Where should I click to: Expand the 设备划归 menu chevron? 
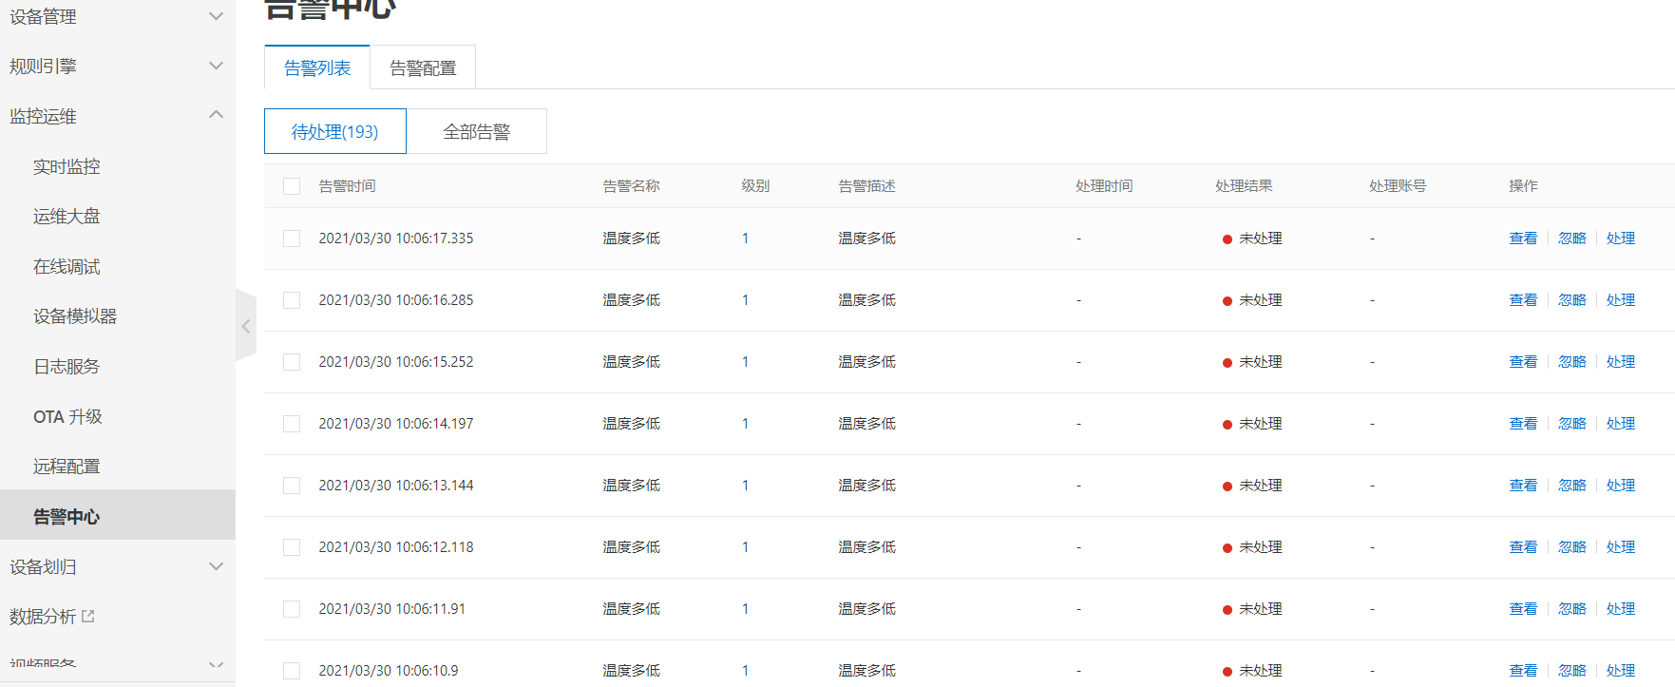tap(217, 566)
